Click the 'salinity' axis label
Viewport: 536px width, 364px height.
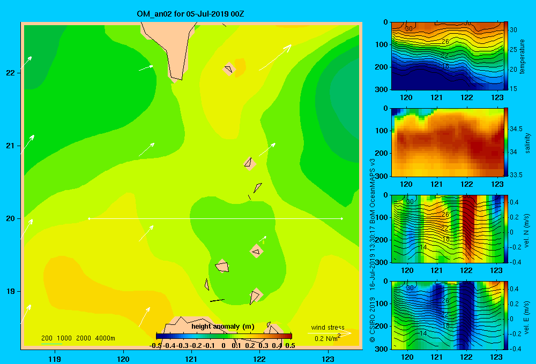tap(527, 143)
